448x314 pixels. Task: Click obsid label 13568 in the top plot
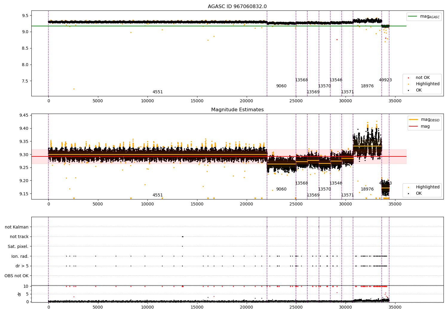click(301, 80)
